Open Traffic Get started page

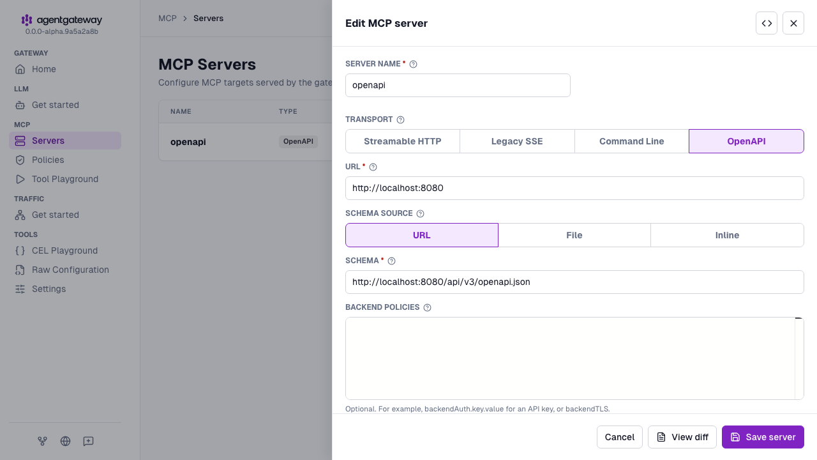click(x=65, y=215)
